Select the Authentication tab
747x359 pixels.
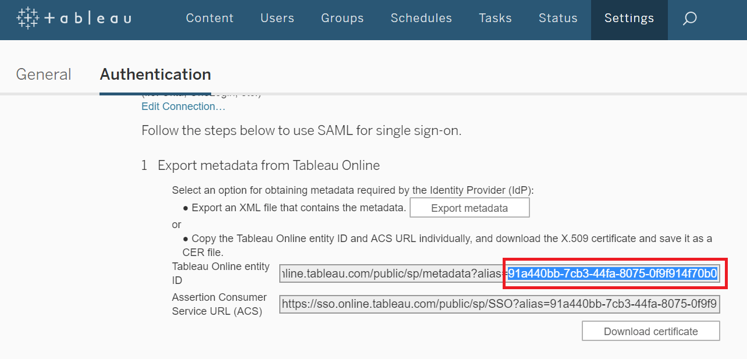pyautogui.click(x=155, y=74)
